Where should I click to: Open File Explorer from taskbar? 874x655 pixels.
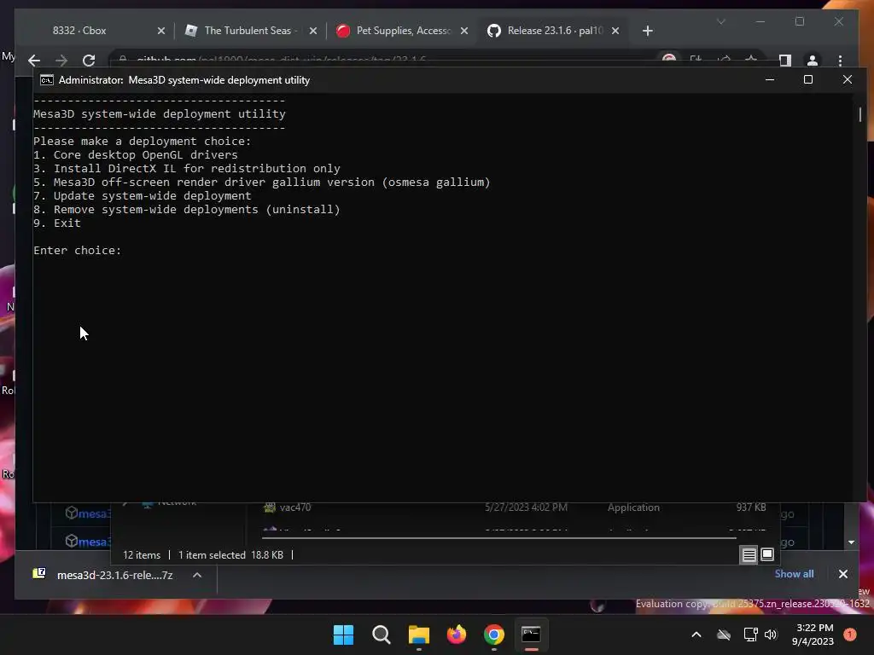(x=418, y=635)
